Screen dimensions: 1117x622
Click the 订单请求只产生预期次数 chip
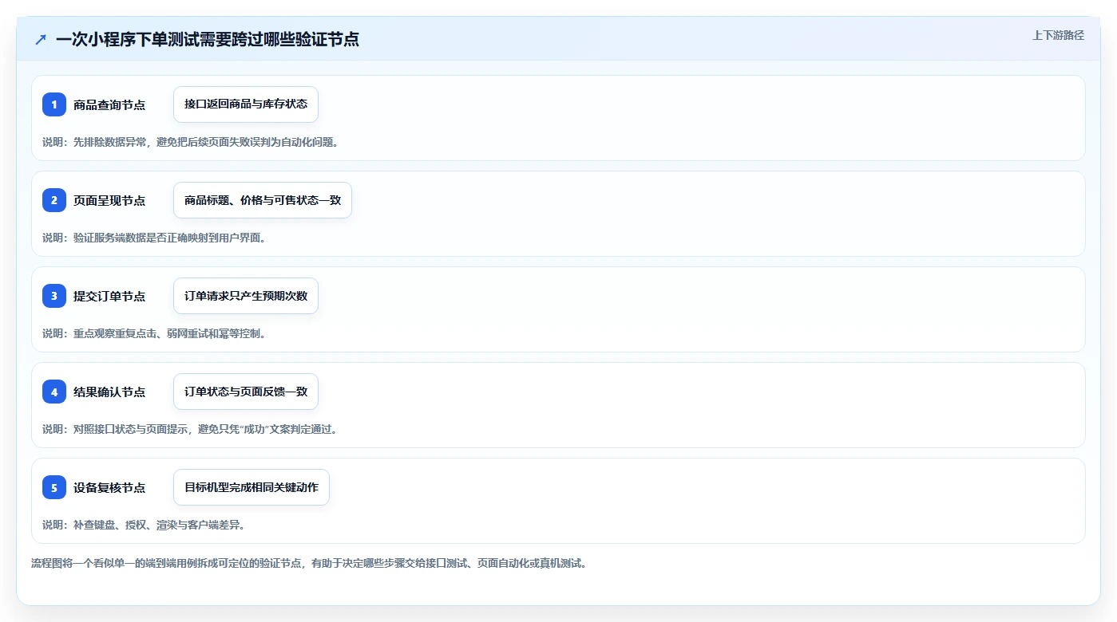(246, 296)
